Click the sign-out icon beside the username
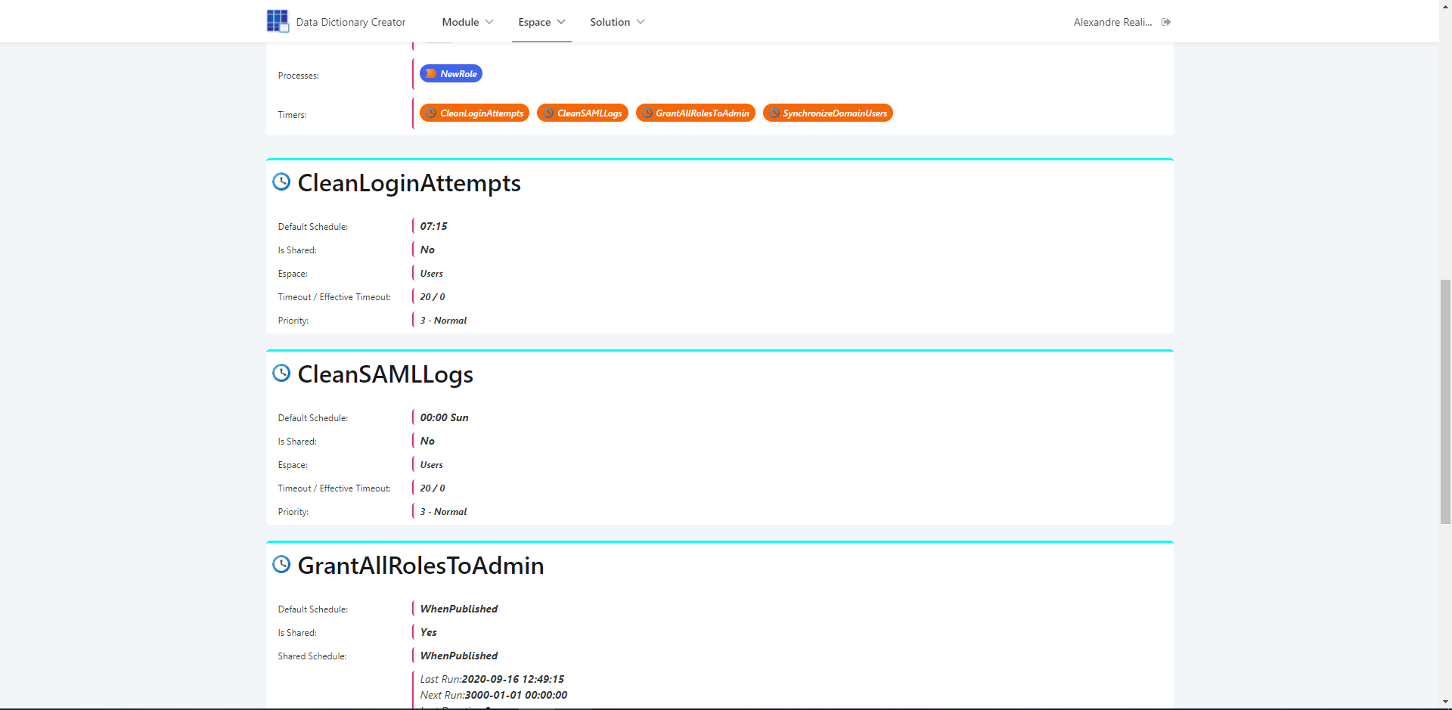Viewport: 1452px width, 710px height. (1165, 22)
